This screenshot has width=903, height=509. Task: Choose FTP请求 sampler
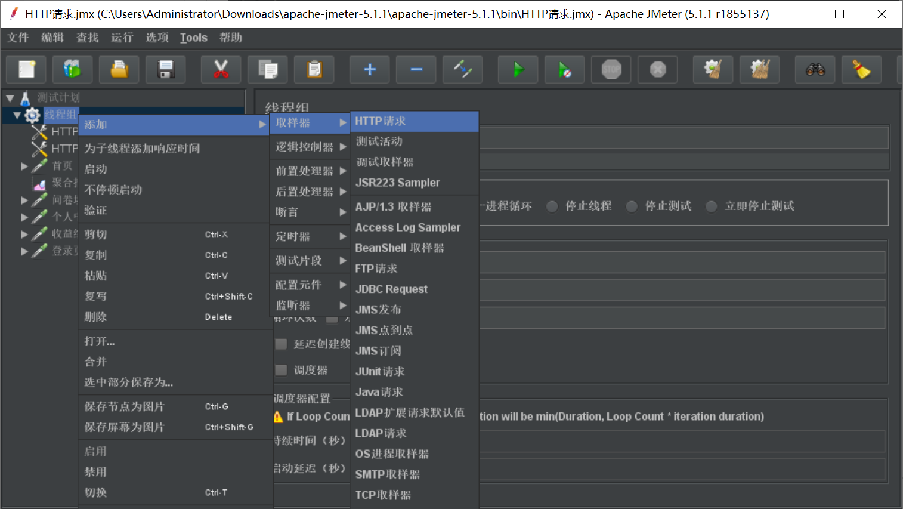coord(415,269)
